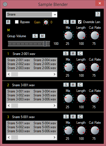Click the C button for layer 3
106x146 pixels.
(80, 116)
